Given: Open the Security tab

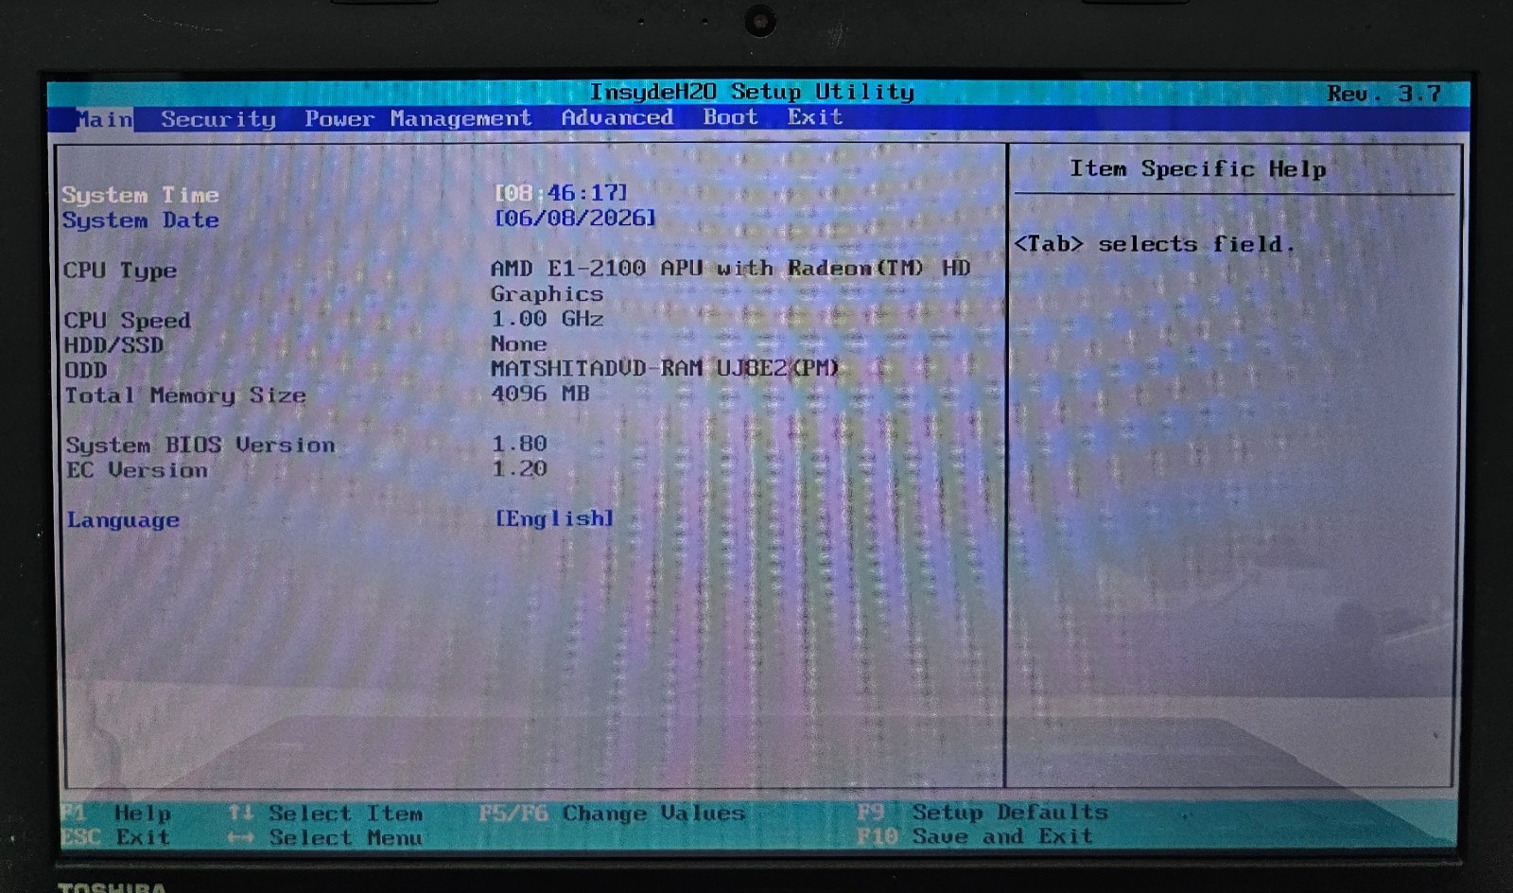Looking at the screenshot, I should point(218,119).
